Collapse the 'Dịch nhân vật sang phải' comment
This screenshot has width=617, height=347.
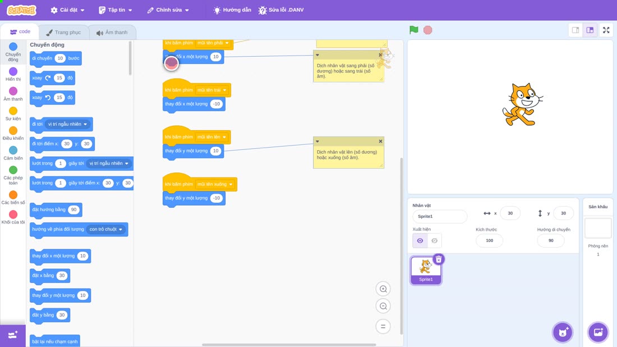[317, 55]
